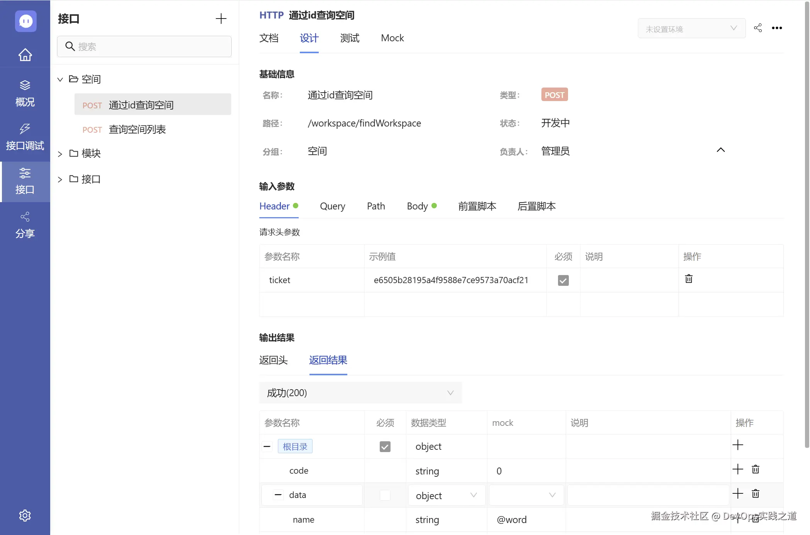Image resolution: width=810 pixels, height=535 pixels.
Task: Select the 概况 icon in the sidebar
Action: (25, 93)
